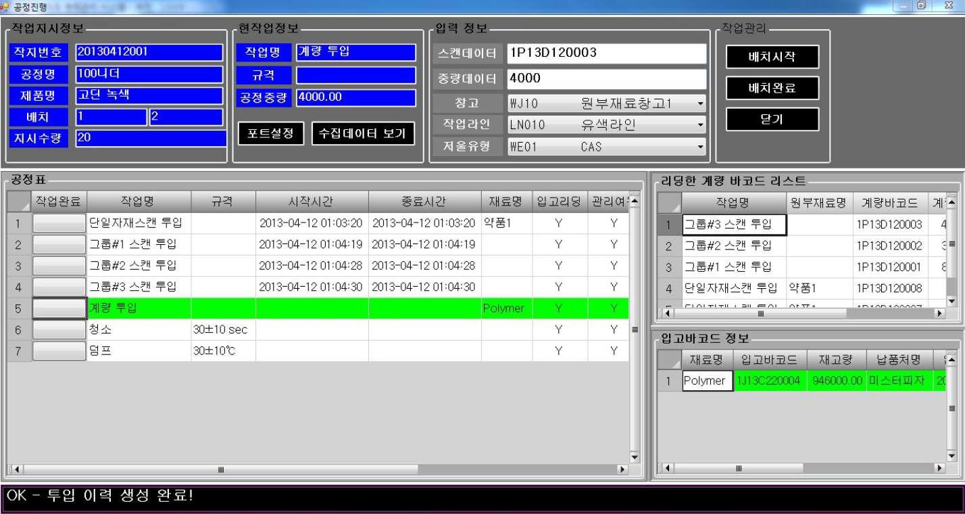Click the 입고리딩 column header
Screen dimensions: 965x514
pos(559,202)
